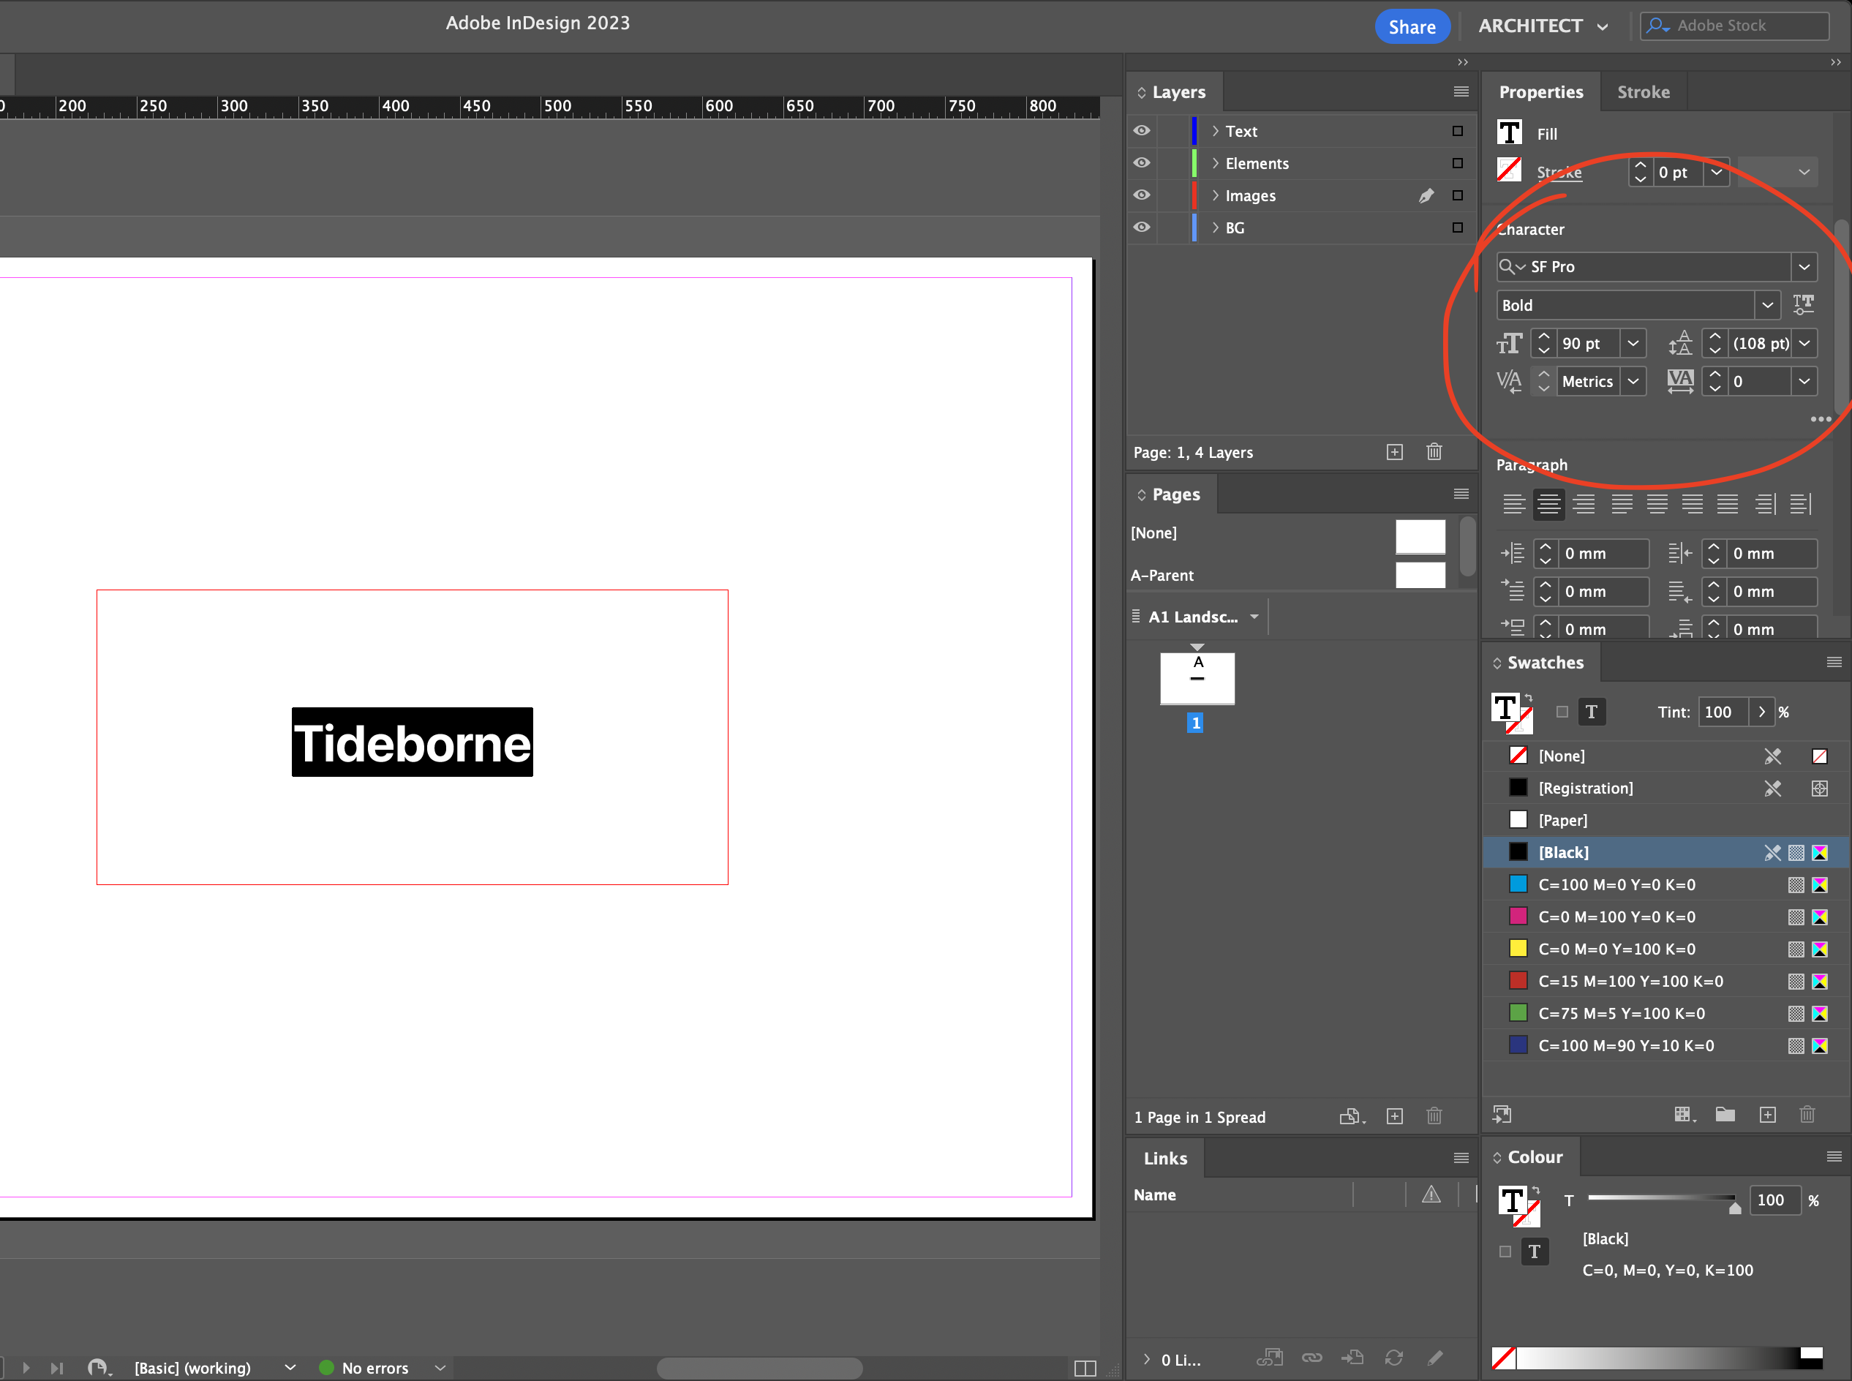Expand the Elements layer group
This screenshot has width=1852, height=1381.
pos(1216,163)
